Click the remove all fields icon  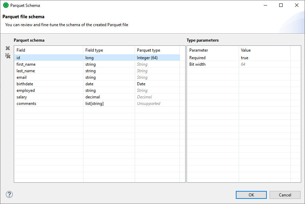8,56
